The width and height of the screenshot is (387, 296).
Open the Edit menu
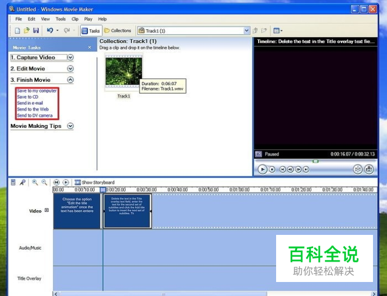coord(31,19)
